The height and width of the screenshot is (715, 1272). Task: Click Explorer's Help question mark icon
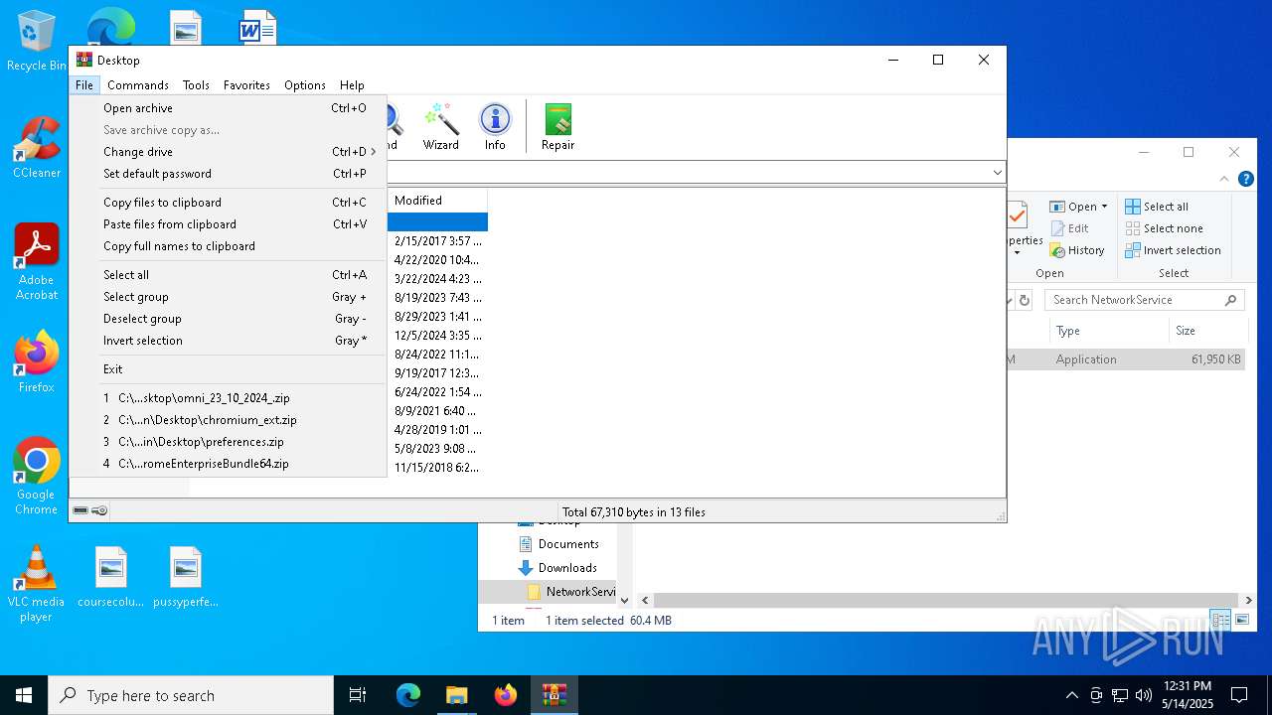pyautogui.click(x=1245, y=180)
